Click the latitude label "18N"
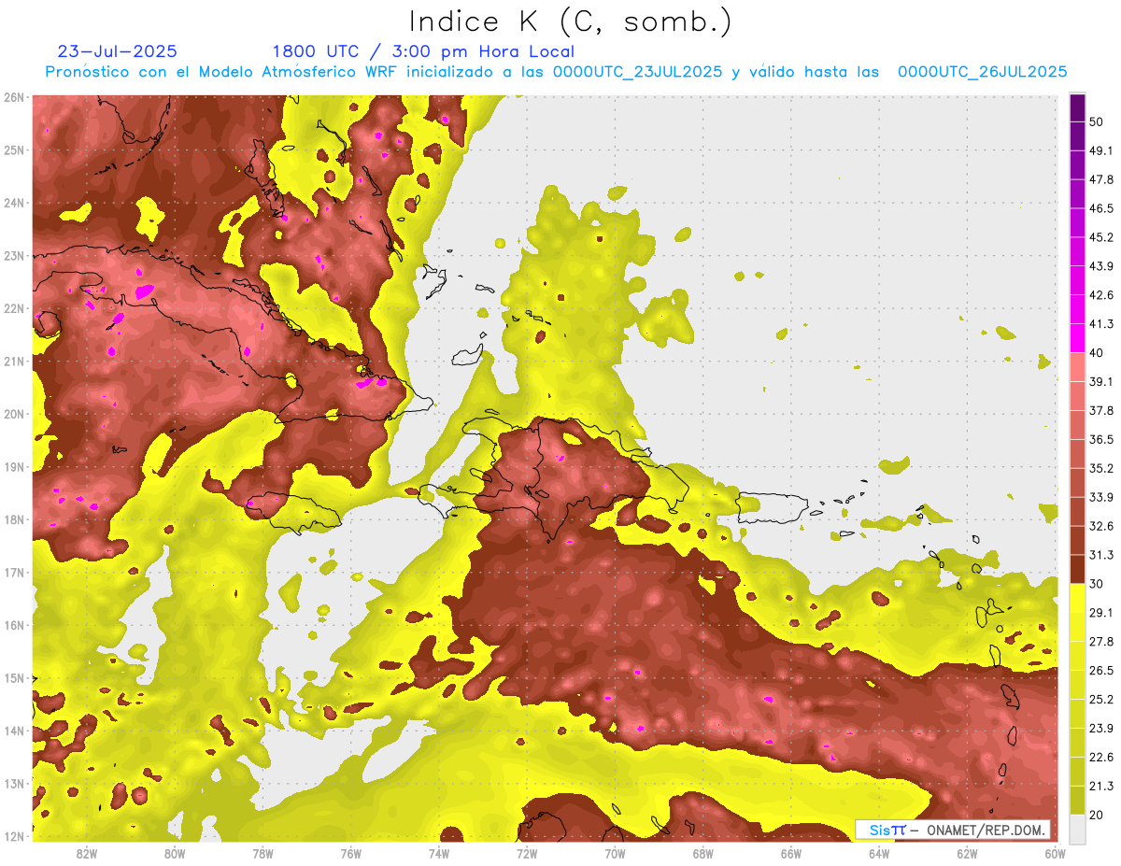This screenshot has width=1121, height=866. pos(14,519)
